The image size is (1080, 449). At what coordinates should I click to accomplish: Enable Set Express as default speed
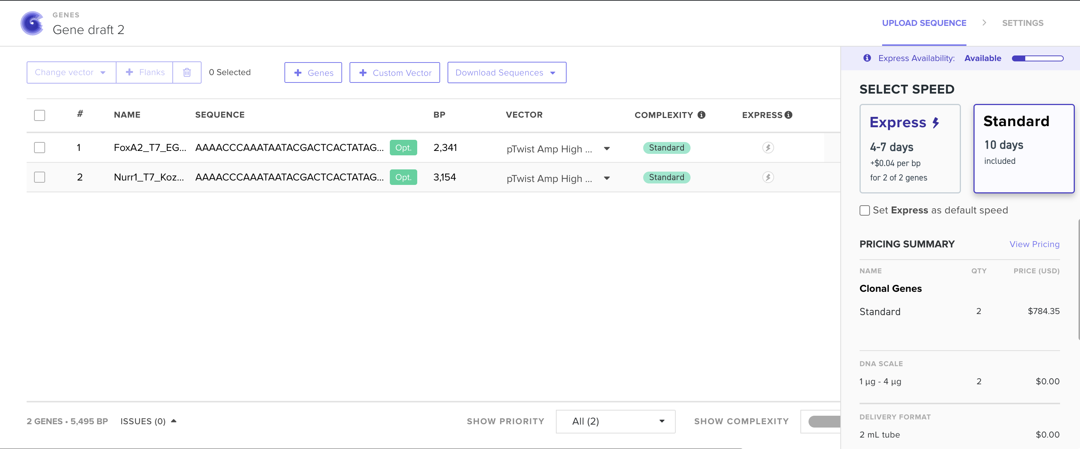pos(864,210)
